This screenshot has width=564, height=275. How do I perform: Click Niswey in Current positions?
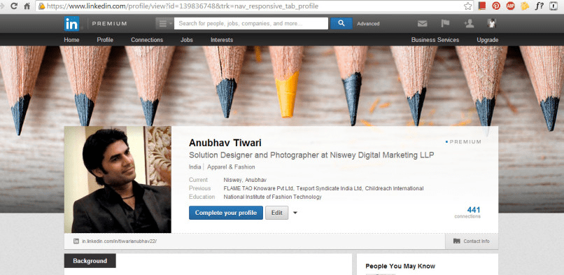click(x=232, y=180)
